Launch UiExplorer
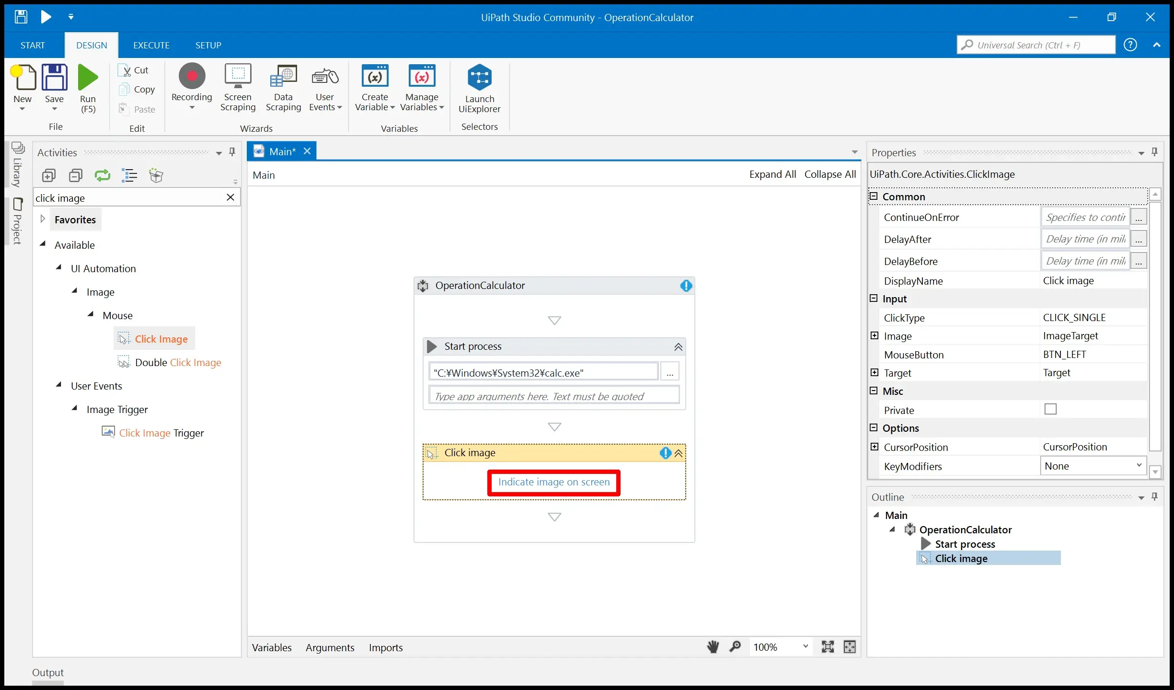 479,89
